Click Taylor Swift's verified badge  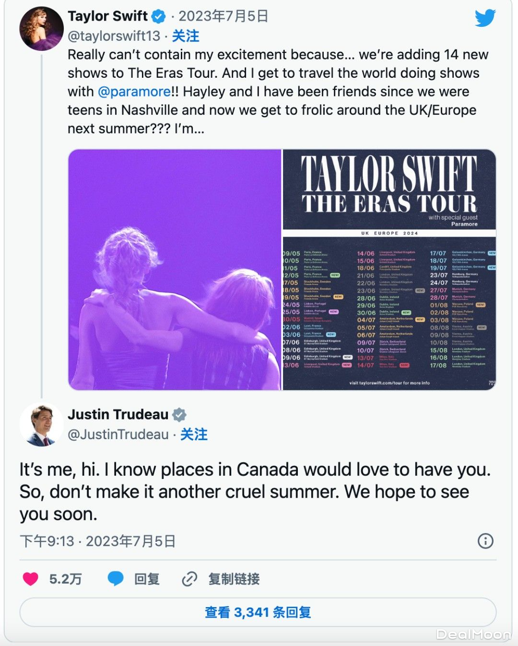tap(158, 17)
